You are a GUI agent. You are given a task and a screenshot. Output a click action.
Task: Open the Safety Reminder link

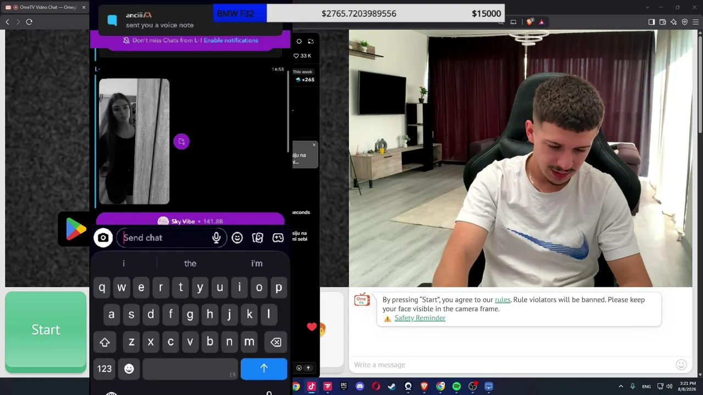click(420, 318)
